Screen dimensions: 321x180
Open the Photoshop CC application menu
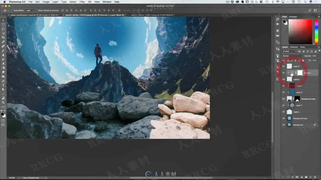coord(17,2)
